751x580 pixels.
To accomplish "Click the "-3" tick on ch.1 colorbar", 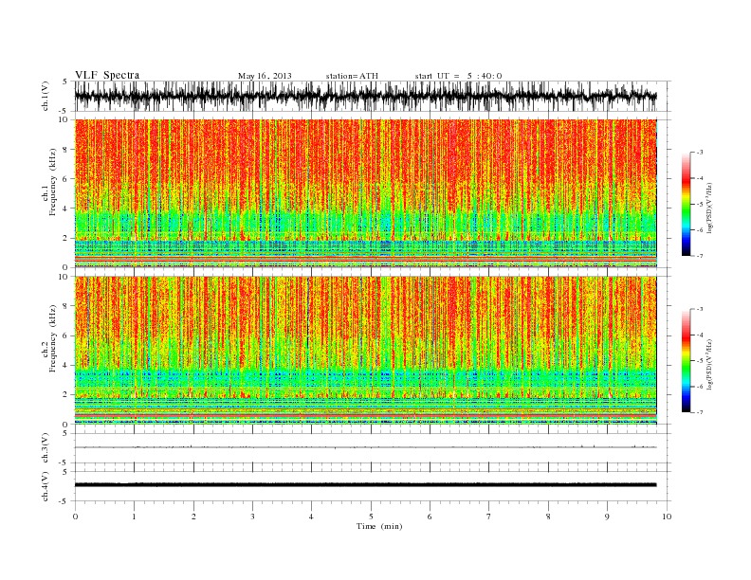I will pyautogui.click(x=700, y=153).
